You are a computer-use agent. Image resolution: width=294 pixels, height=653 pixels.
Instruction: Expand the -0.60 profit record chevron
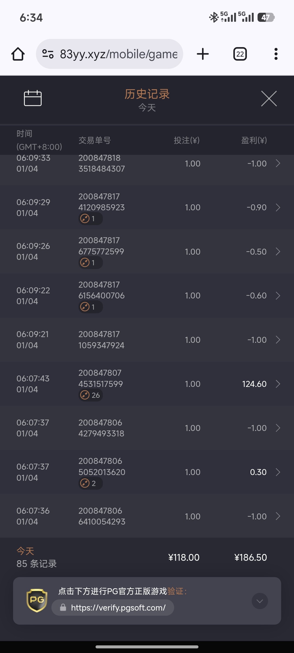(x=278, y=295)
